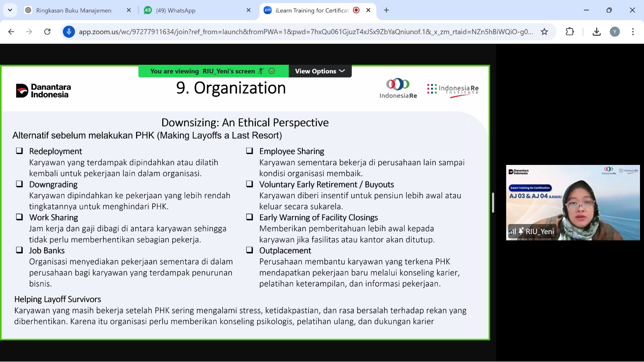Click the Outplacement checkbox bullet
The height and width of the screenshot is (362, 644).
(250, 250)
